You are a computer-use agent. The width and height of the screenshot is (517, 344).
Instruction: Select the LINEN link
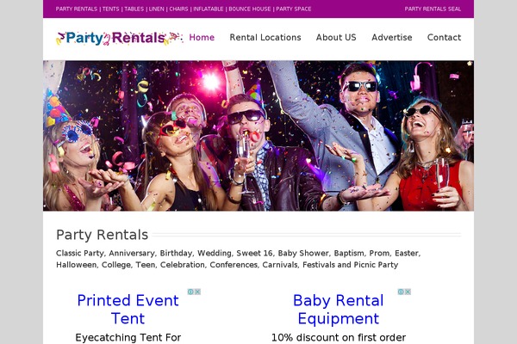[x=156, y=9]
